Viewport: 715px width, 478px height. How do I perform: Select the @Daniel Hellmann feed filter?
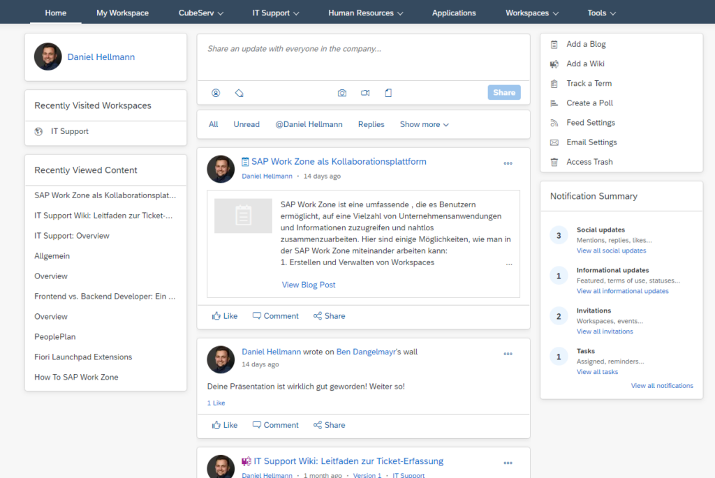[x=309, y=124]
